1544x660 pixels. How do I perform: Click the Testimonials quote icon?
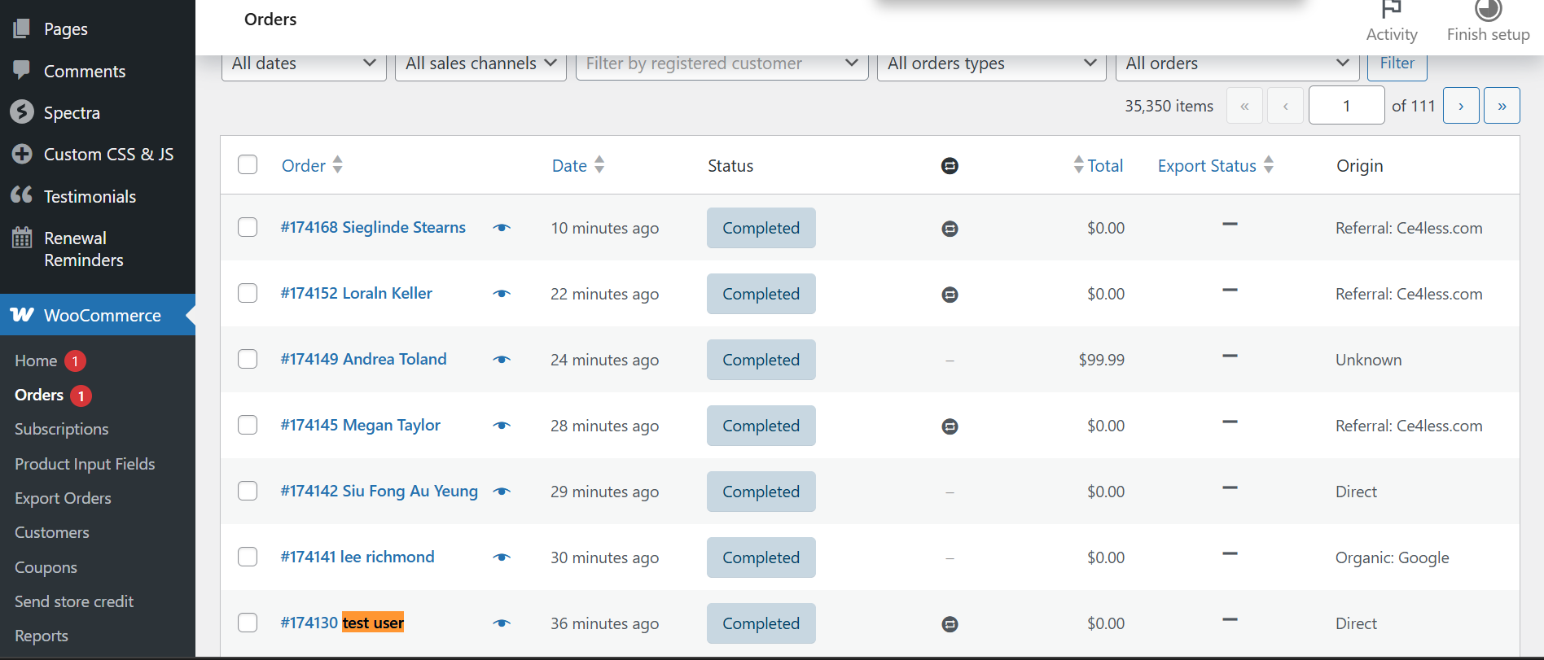[22, 195]
